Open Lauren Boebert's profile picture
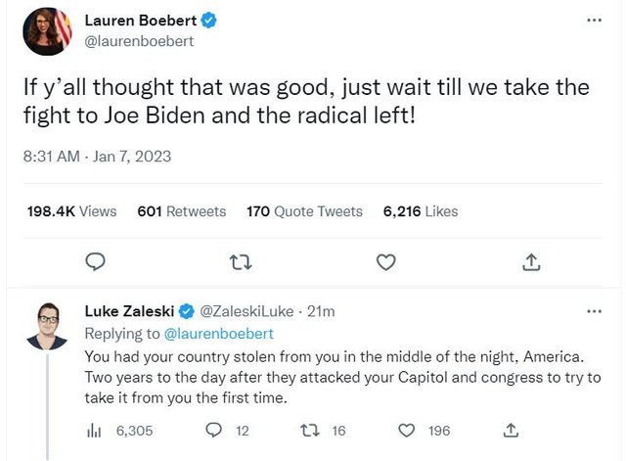The height and width of the screenshot is (461, 626). (x=47, y=30)
